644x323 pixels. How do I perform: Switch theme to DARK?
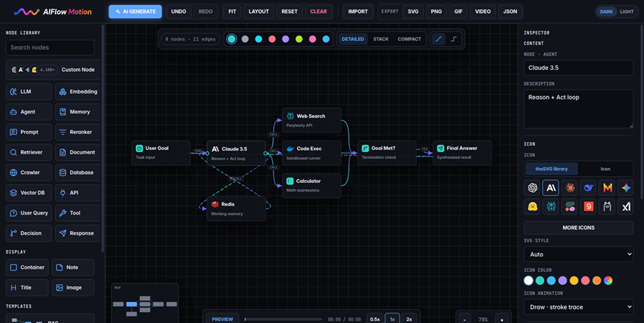point(606,12)
